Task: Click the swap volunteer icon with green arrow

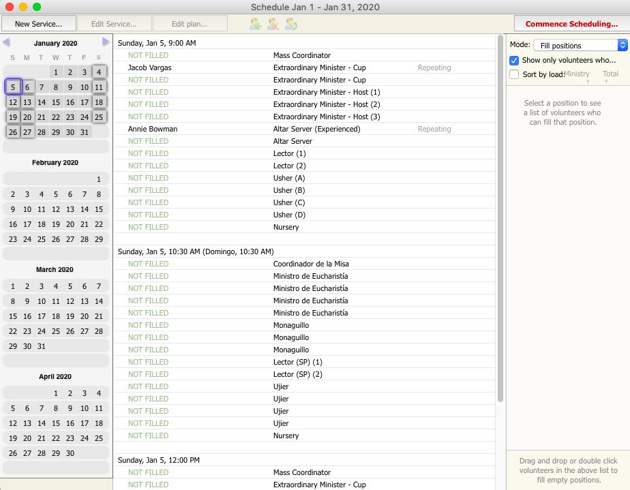Action: (x=291, y=24)
